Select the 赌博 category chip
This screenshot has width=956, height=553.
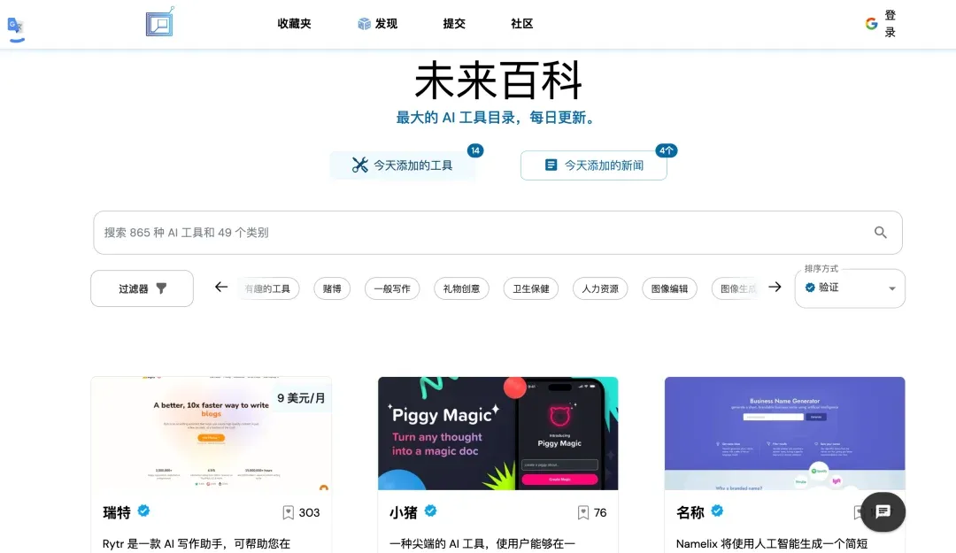click(x=332, y=288)
